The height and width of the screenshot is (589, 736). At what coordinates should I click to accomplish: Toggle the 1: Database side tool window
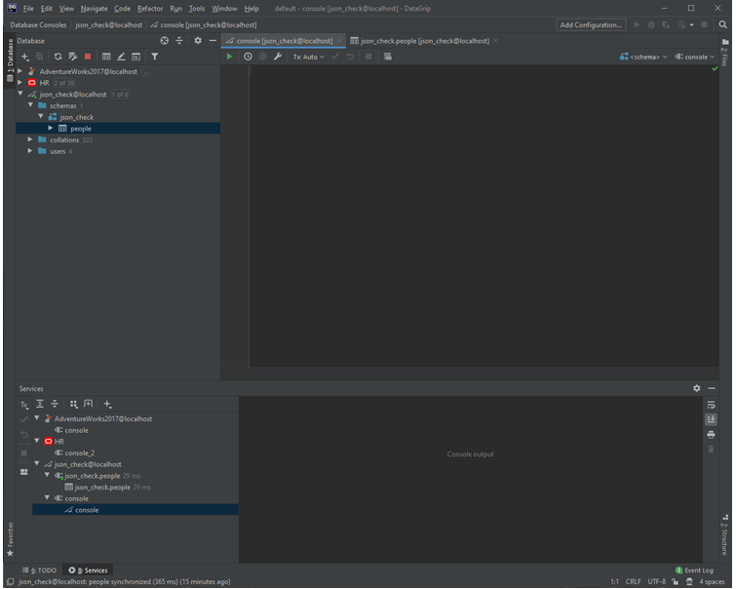[10, 60]
